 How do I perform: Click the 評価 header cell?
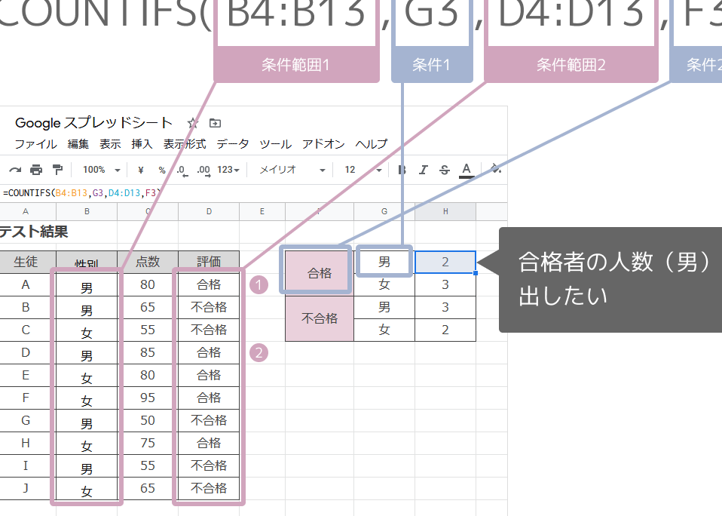point(209,262)
